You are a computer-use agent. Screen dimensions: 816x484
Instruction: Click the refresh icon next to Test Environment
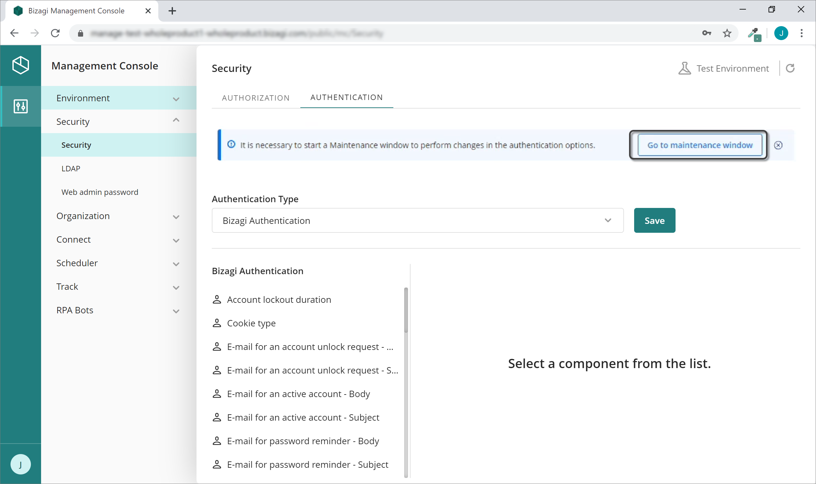coord(790,68)
